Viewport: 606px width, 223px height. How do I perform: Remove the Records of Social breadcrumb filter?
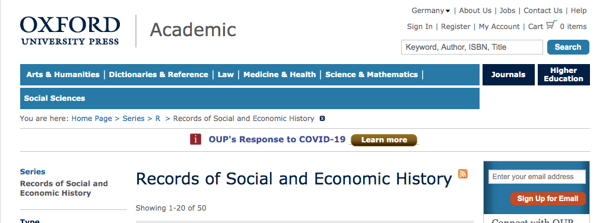pos(322,119)
